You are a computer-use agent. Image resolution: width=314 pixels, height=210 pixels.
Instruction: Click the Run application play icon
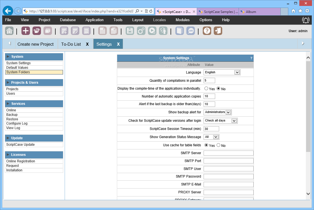[x=152, y=31]
